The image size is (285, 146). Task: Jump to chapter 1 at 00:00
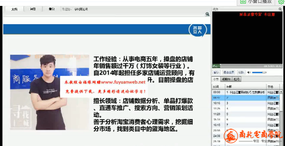click(245, 92)
